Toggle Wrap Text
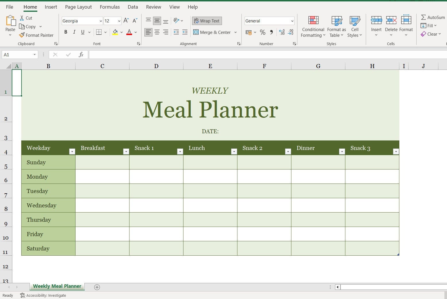 click(x=206, y=21)
